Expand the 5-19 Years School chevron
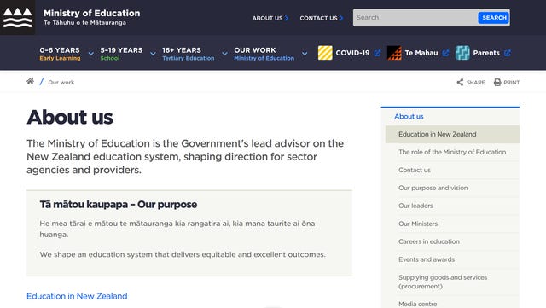Viewport: 546px width, 308px height. (153, 54)
